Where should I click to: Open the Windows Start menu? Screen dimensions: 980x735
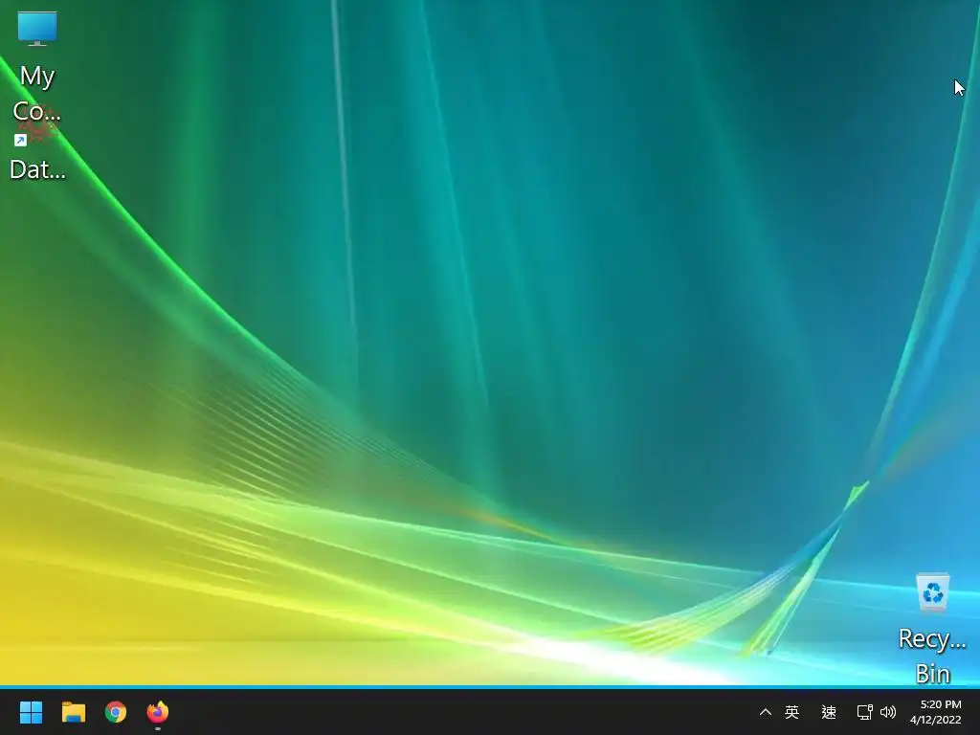click(31, 712)
